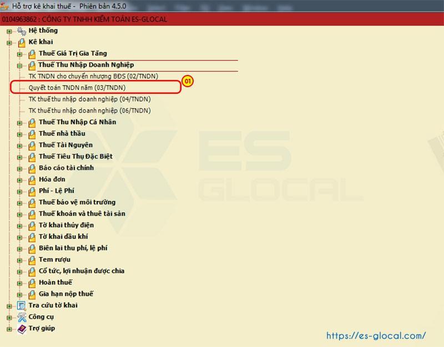Click the Thuế Tiêu Thụ Đặc Biệt folder icon
Screen dimensions: 444x347
pyautogui.click(x=32, y=157)
